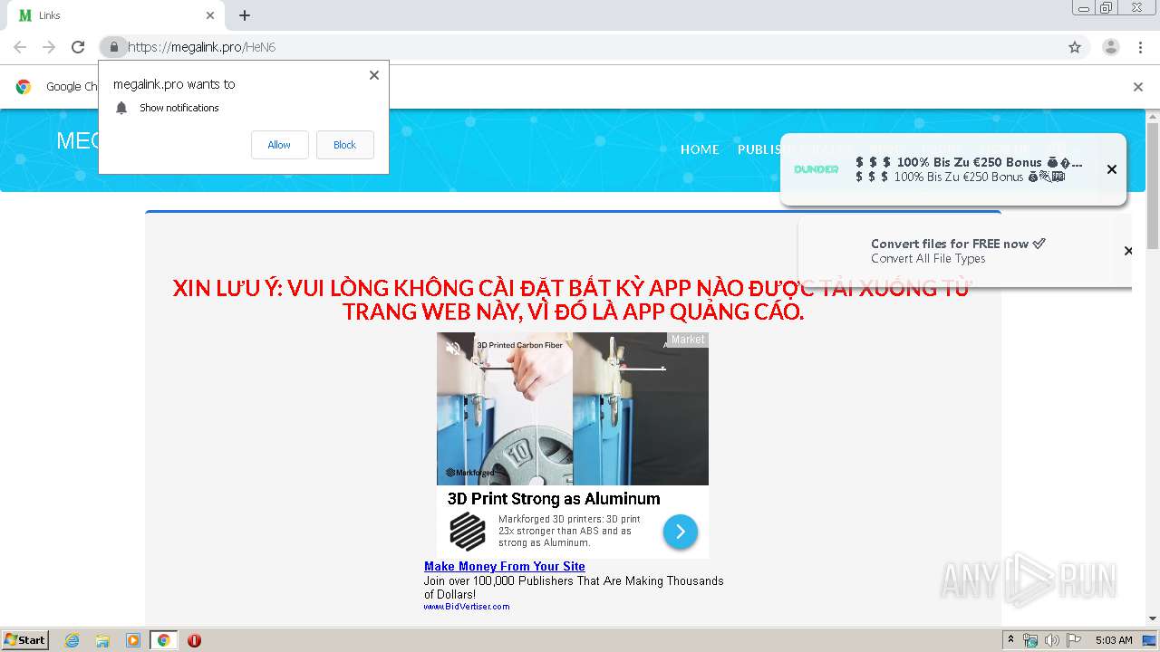Open the Chrome three-dot menu
The image size is (1160, 652).
point(1140,47)
